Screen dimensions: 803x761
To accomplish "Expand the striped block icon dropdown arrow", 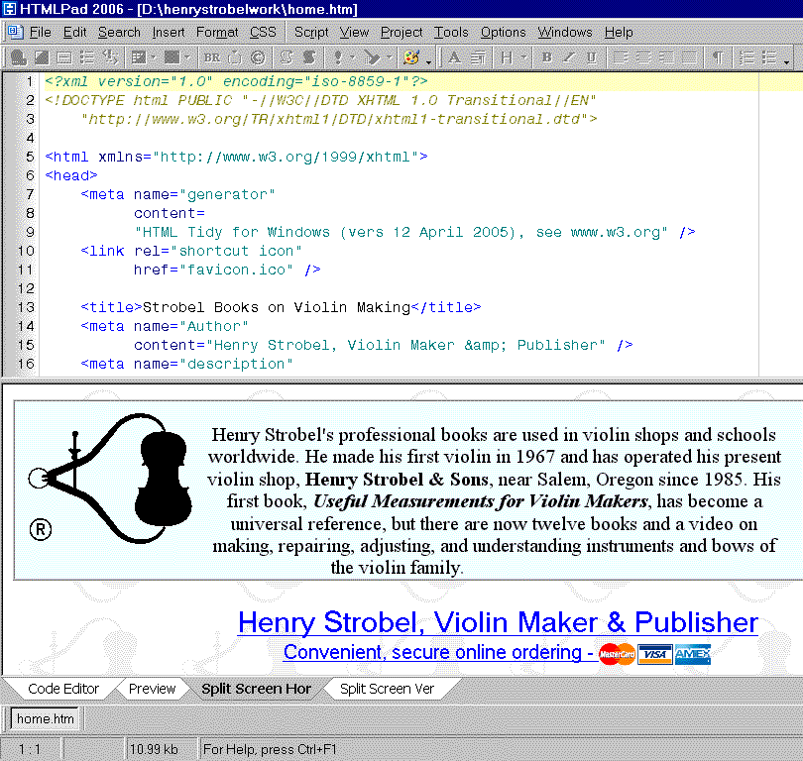I will [187, 57].
